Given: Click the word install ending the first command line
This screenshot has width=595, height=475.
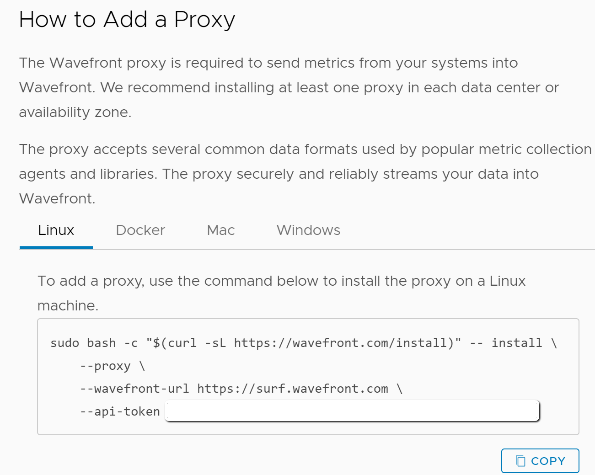Looking at the screenshot, I should (517, 343).
